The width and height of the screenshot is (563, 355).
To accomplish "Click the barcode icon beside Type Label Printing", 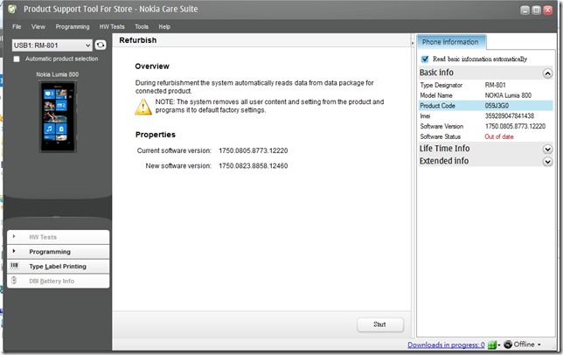I will pos(14,266).
